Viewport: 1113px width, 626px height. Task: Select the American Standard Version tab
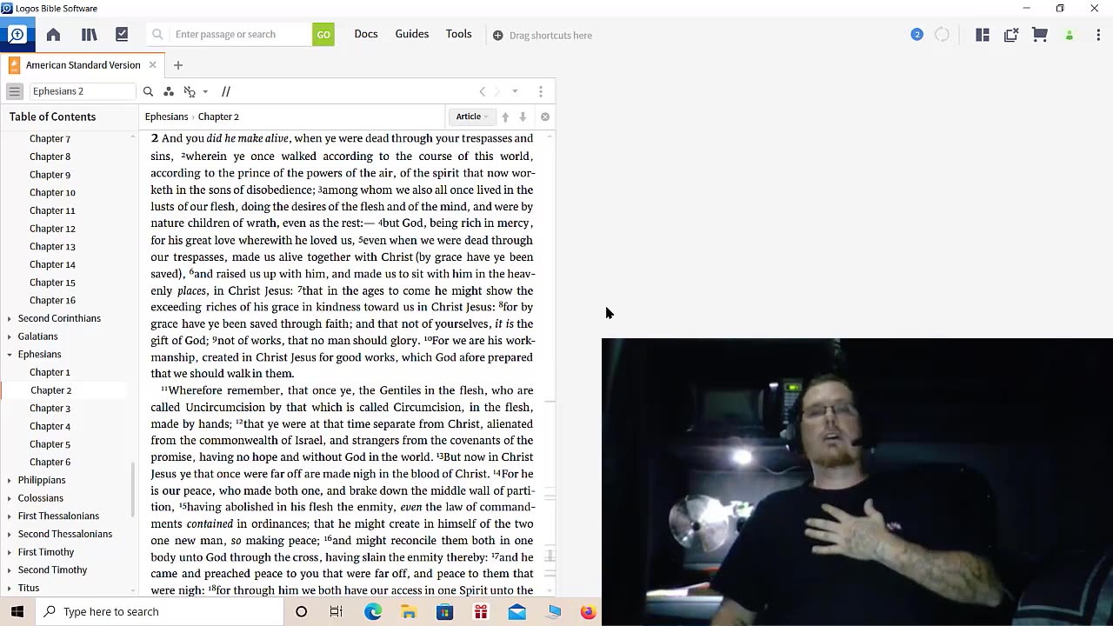[83, 65]
